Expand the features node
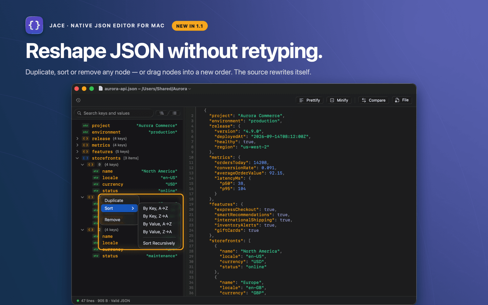 coord(77,152)
